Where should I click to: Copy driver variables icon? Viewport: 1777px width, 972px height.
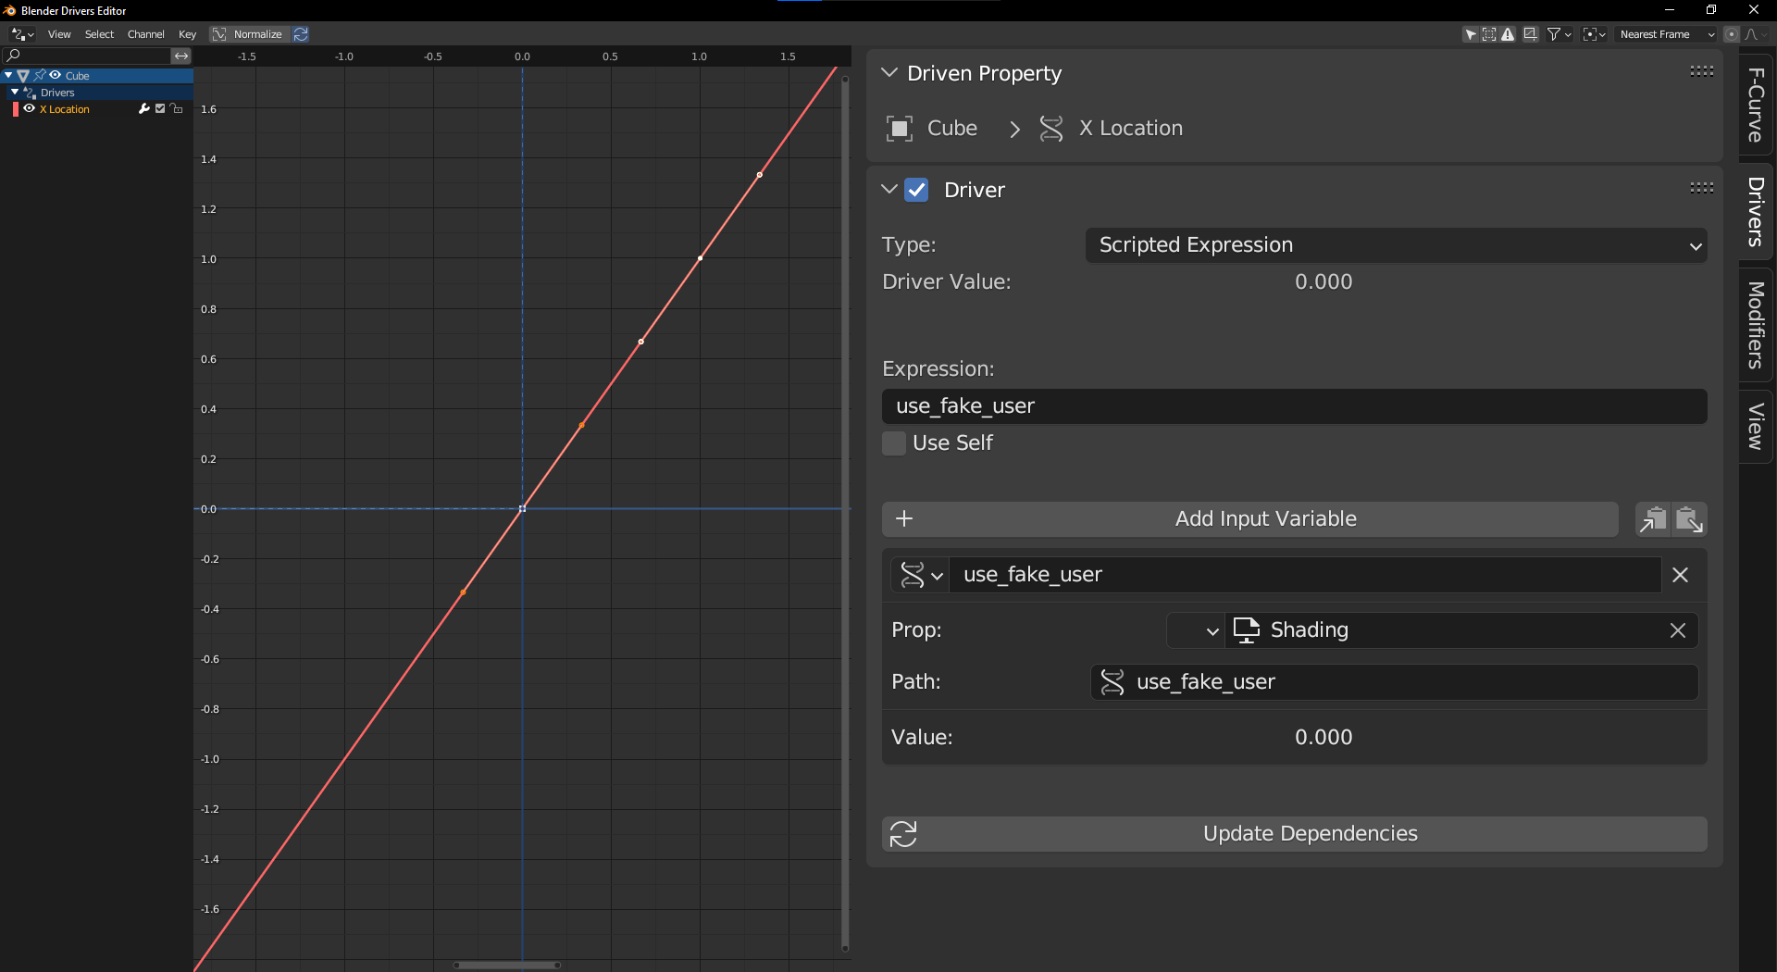coord(1653,519)
